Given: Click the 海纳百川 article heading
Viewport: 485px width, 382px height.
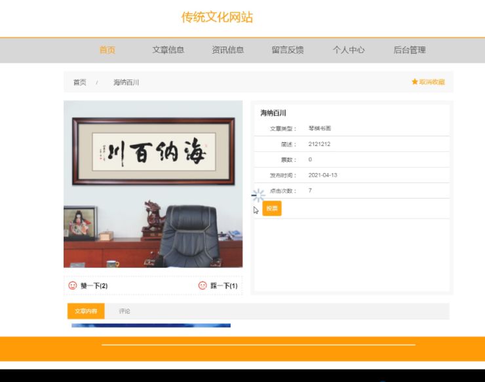Looking at the screenshot, I should (x=273, y=113).
